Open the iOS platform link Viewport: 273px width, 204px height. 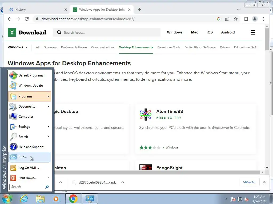[x=210, y=32]
